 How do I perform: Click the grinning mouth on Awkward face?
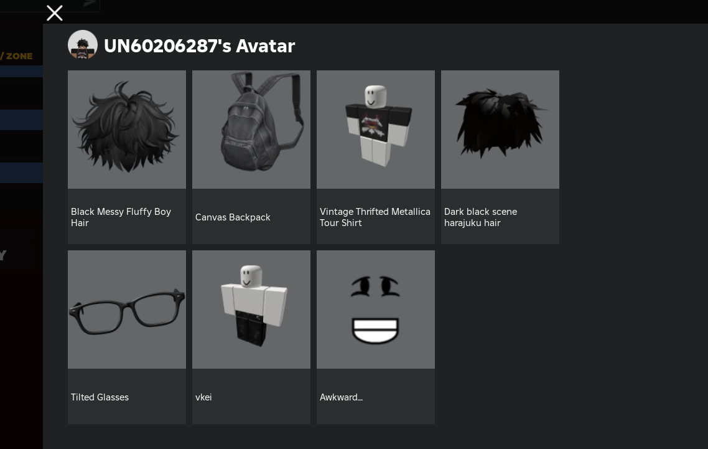pyautogui.click(x=375, y=331)
